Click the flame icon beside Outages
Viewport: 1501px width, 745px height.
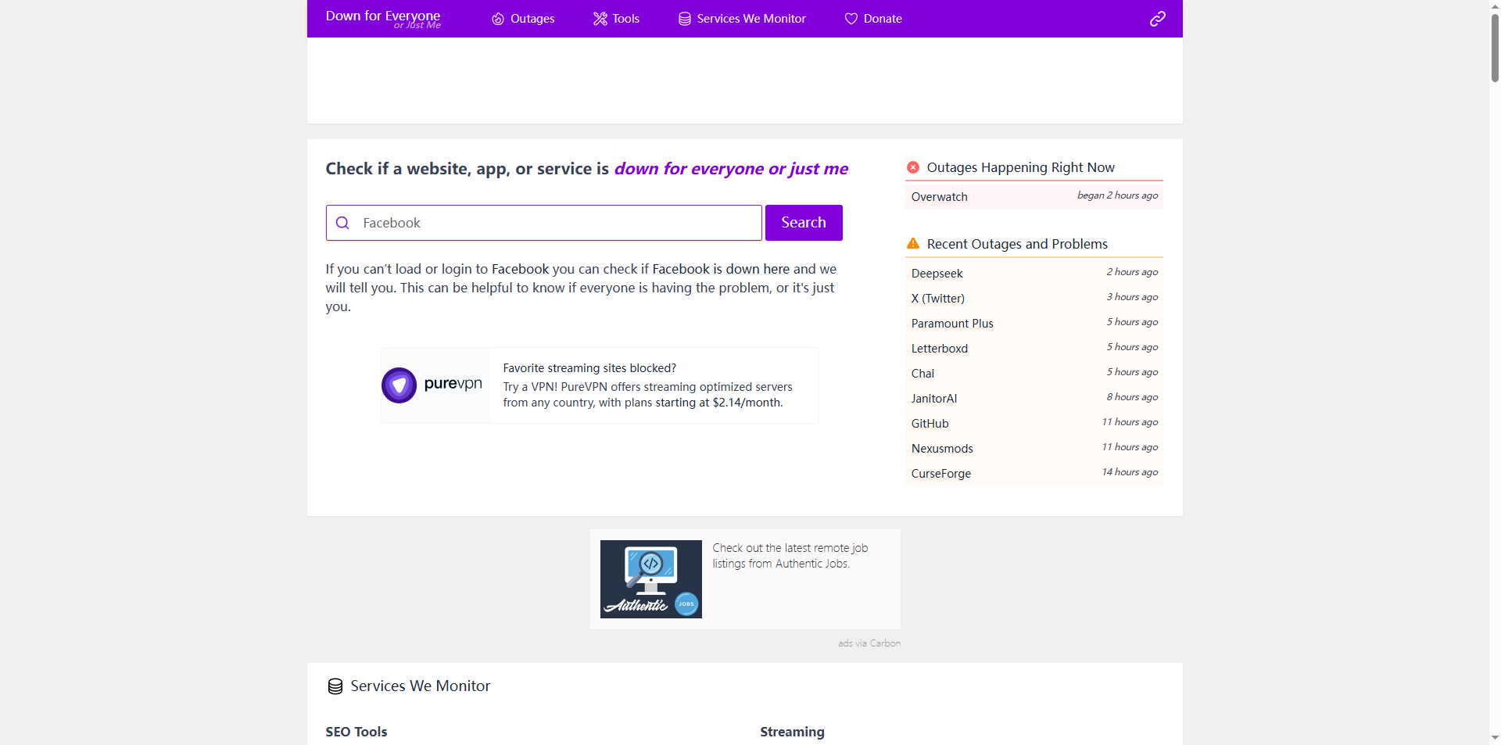[498, 19]
